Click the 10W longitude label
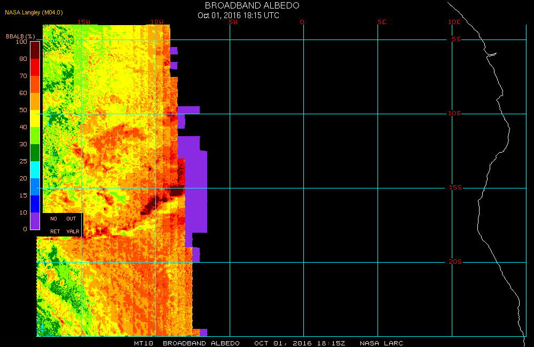Screen dimensions: 534x347 click(157, 22)
